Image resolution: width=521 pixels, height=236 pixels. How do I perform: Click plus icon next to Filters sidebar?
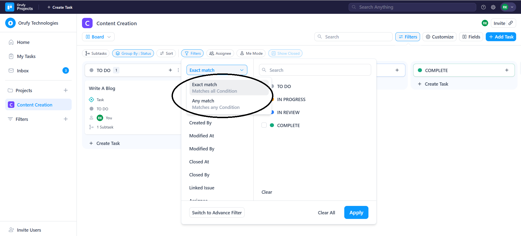point(66,119)
